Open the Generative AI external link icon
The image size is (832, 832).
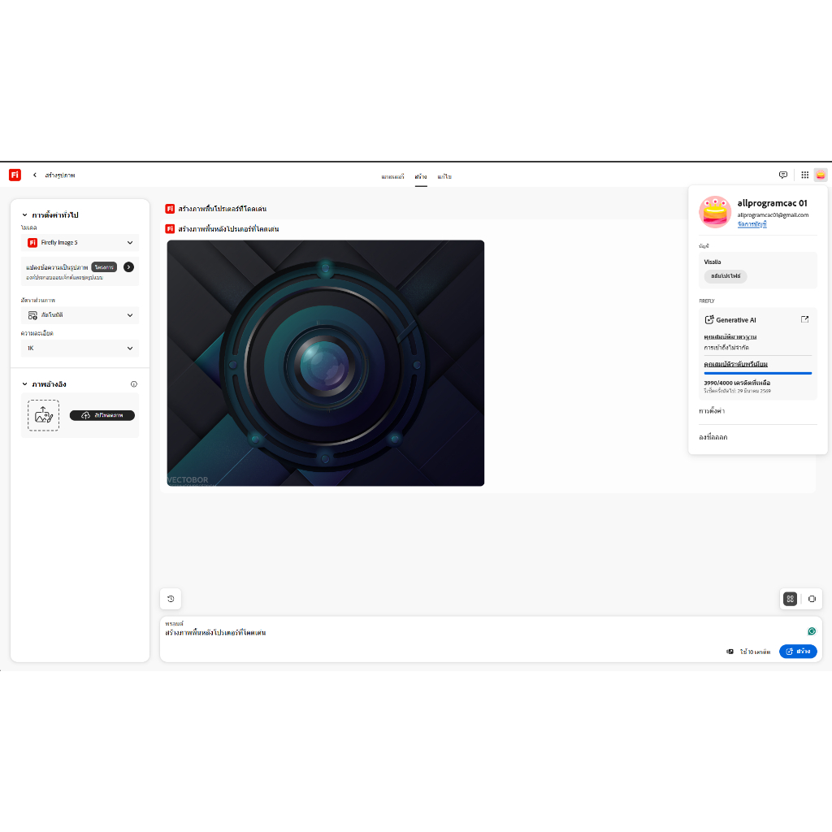coord(804,319)
